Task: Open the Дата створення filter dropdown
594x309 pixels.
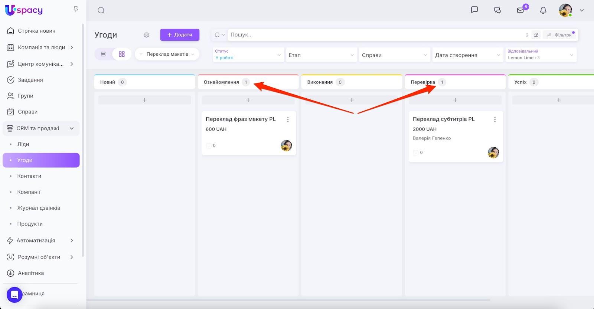Action: tap(468, 55)
